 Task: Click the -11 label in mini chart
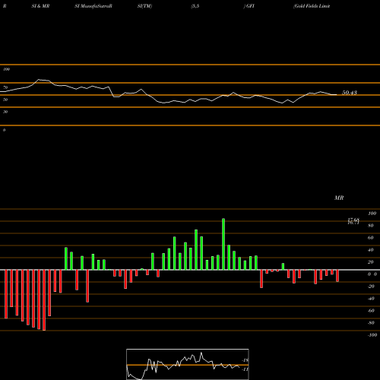245,369
